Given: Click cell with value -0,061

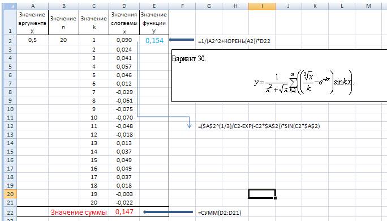Looking at the screenshot, I should click(124, 101).
